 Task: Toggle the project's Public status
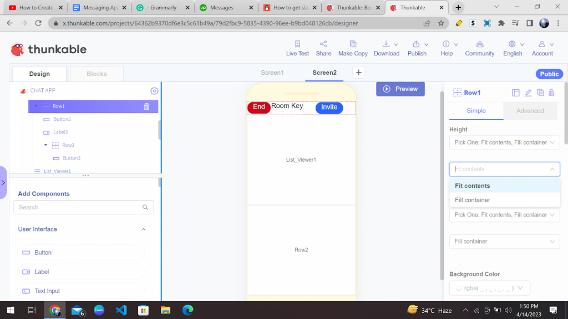[549, 74]
